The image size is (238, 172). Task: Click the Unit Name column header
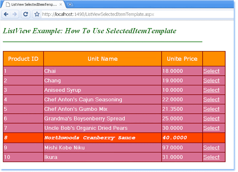coord(103,59)
